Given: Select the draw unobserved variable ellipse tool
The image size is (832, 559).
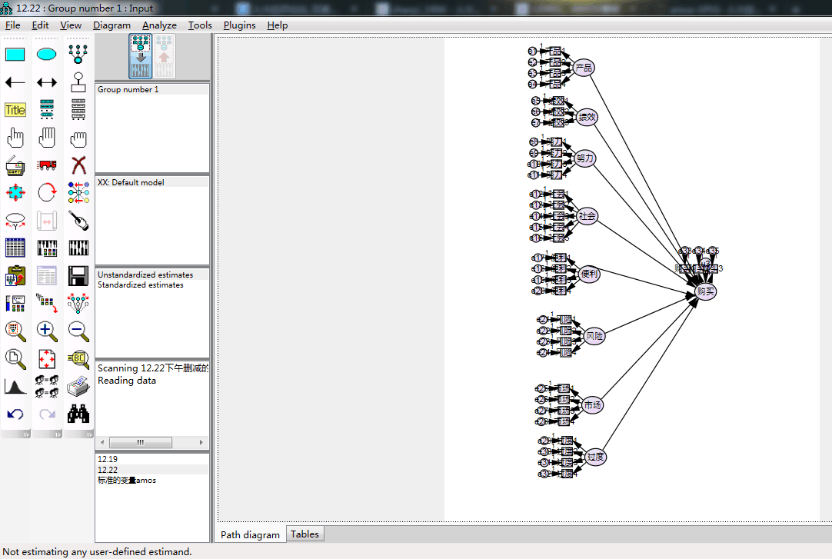Looking at the screenshot, I should coord(47,54).
